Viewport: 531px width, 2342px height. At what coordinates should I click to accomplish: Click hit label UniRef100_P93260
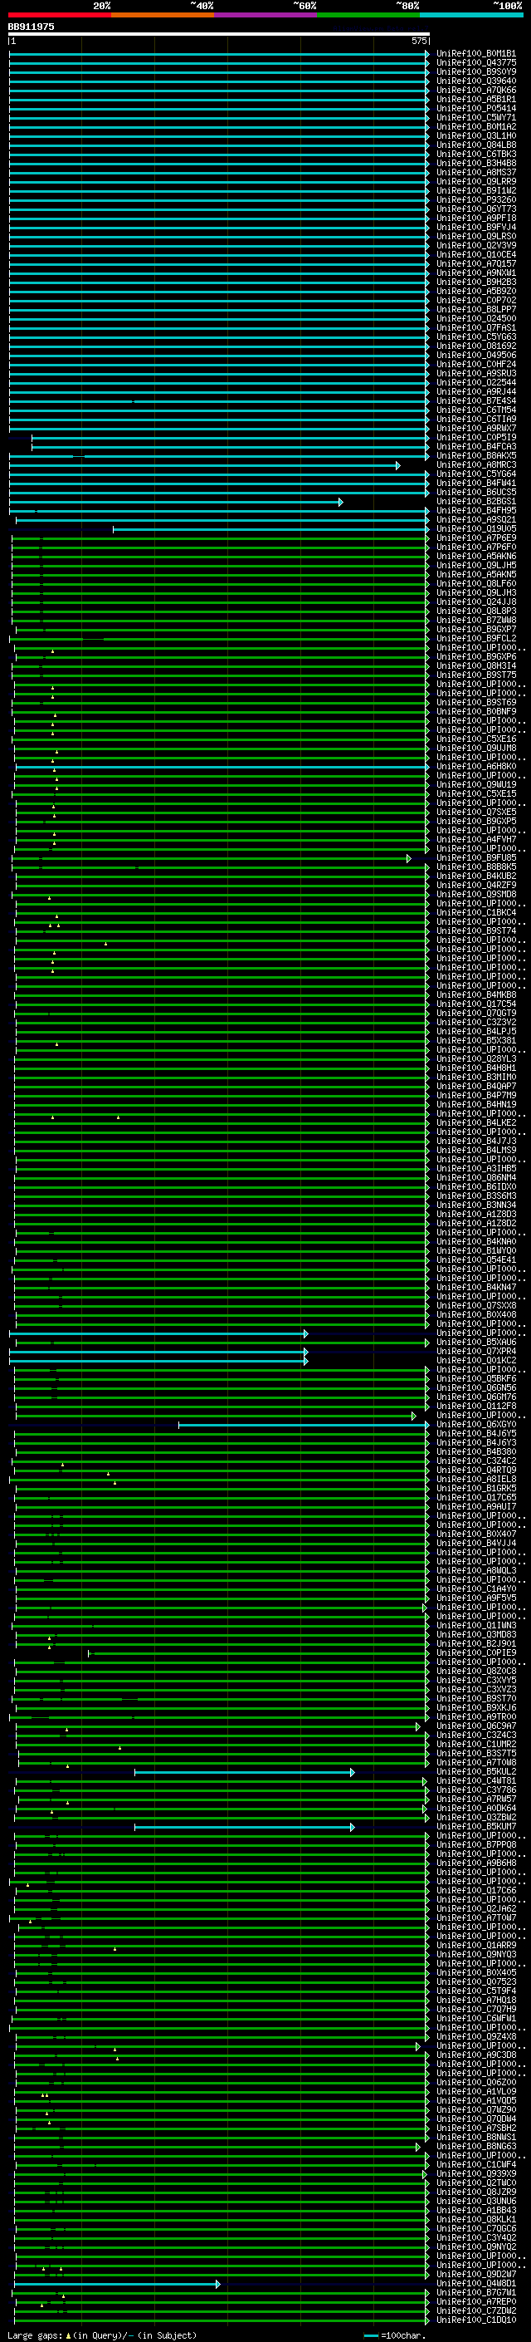[x=476, y=200]
